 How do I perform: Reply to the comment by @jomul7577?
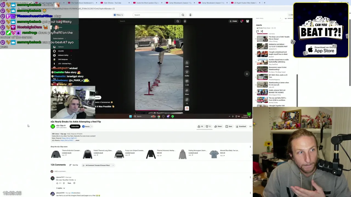tap(69, 183)
